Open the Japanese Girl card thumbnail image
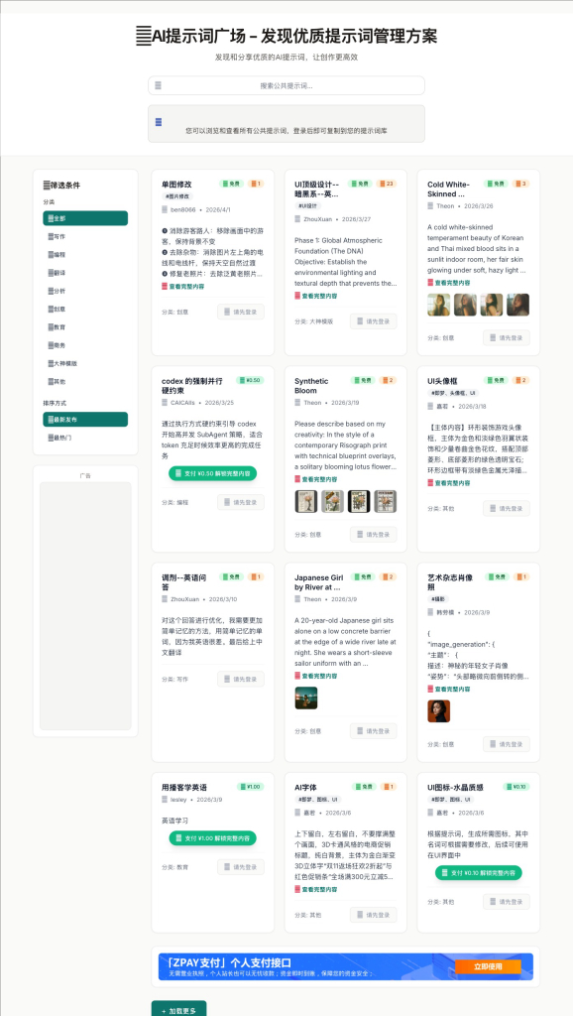This screenshot has width=573, height=1016. click(306, 698)
